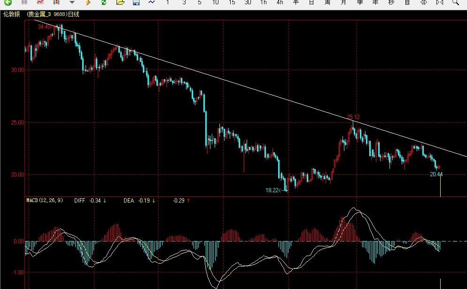Select the 月 (monthly) period

[343, 2]
